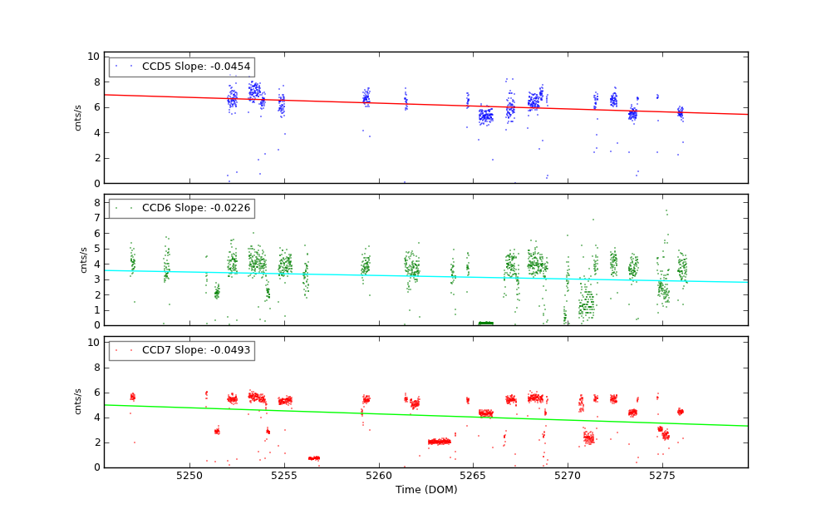Click the Time (DOM) x-axis label

tap(425, 490)
